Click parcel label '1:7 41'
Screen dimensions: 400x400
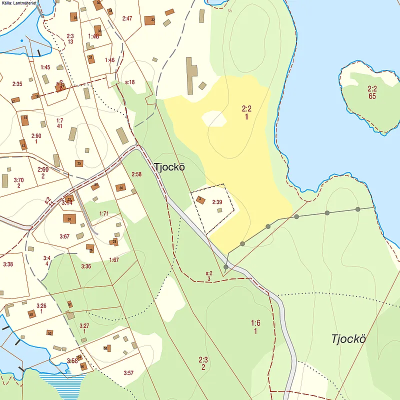click(x=60, y=123)
